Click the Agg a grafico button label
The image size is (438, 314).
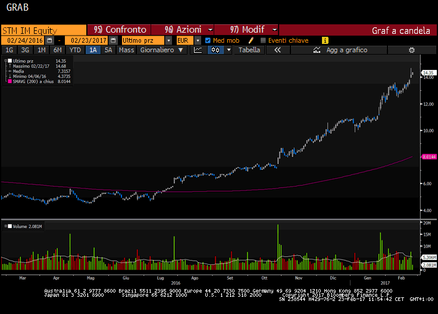click(347, 50)
